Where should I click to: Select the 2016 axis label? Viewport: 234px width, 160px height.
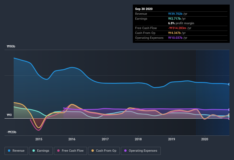[x=72, y=139]
